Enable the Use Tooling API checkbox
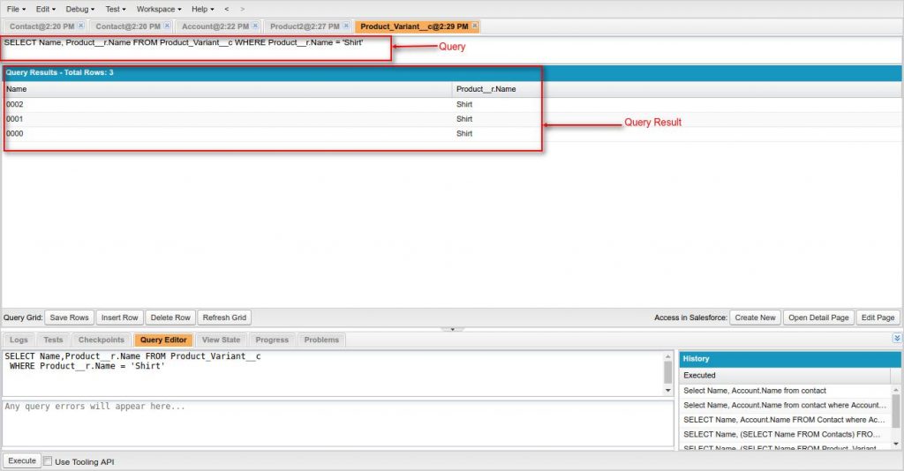 click(x=48, y=461)
